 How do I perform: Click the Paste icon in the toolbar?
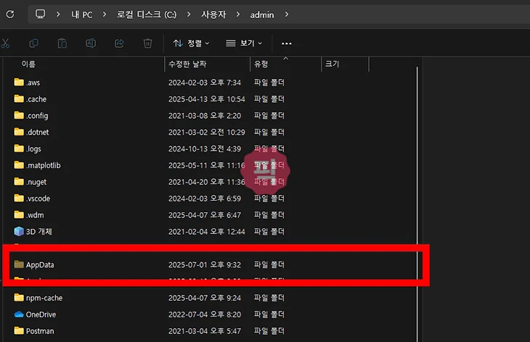click(62, 43)
